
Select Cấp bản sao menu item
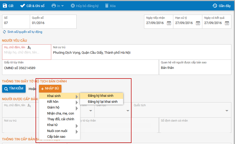pos(56,137)
